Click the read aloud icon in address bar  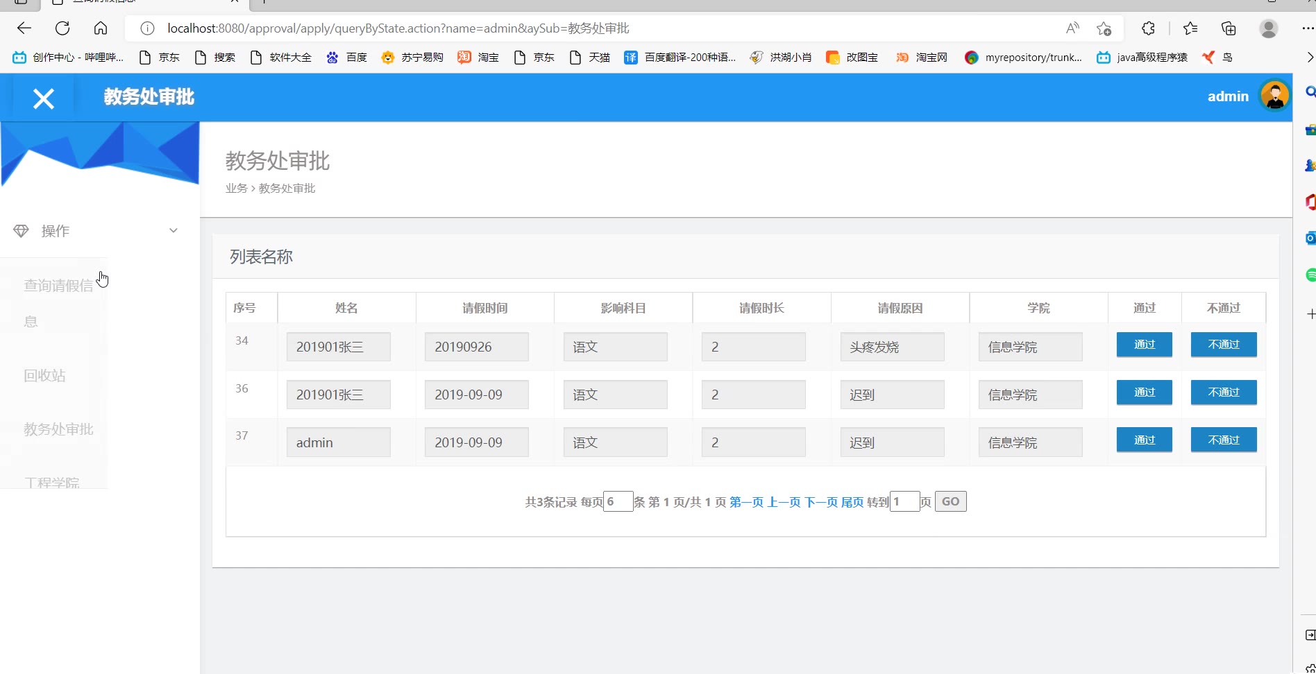point(1072,28)
